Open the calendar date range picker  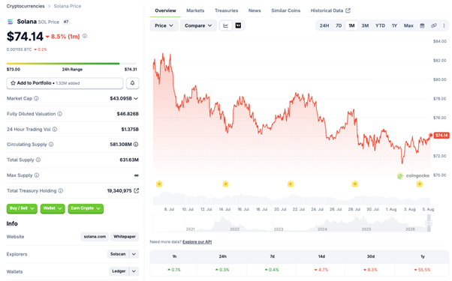coord(422,25)
